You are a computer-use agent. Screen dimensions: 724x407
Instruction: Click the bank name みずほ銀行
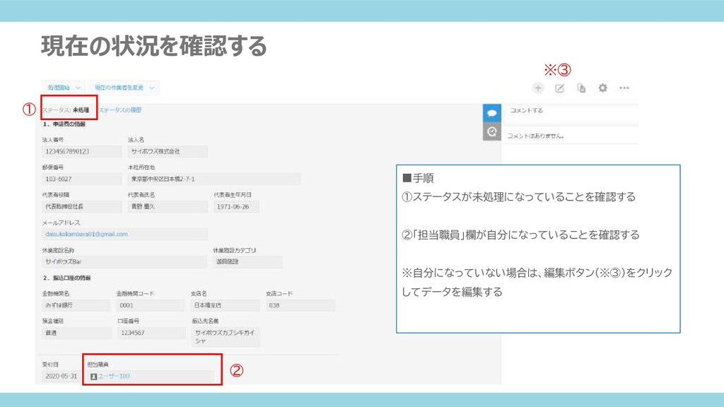pyautogui.click(x=76, y=305)
